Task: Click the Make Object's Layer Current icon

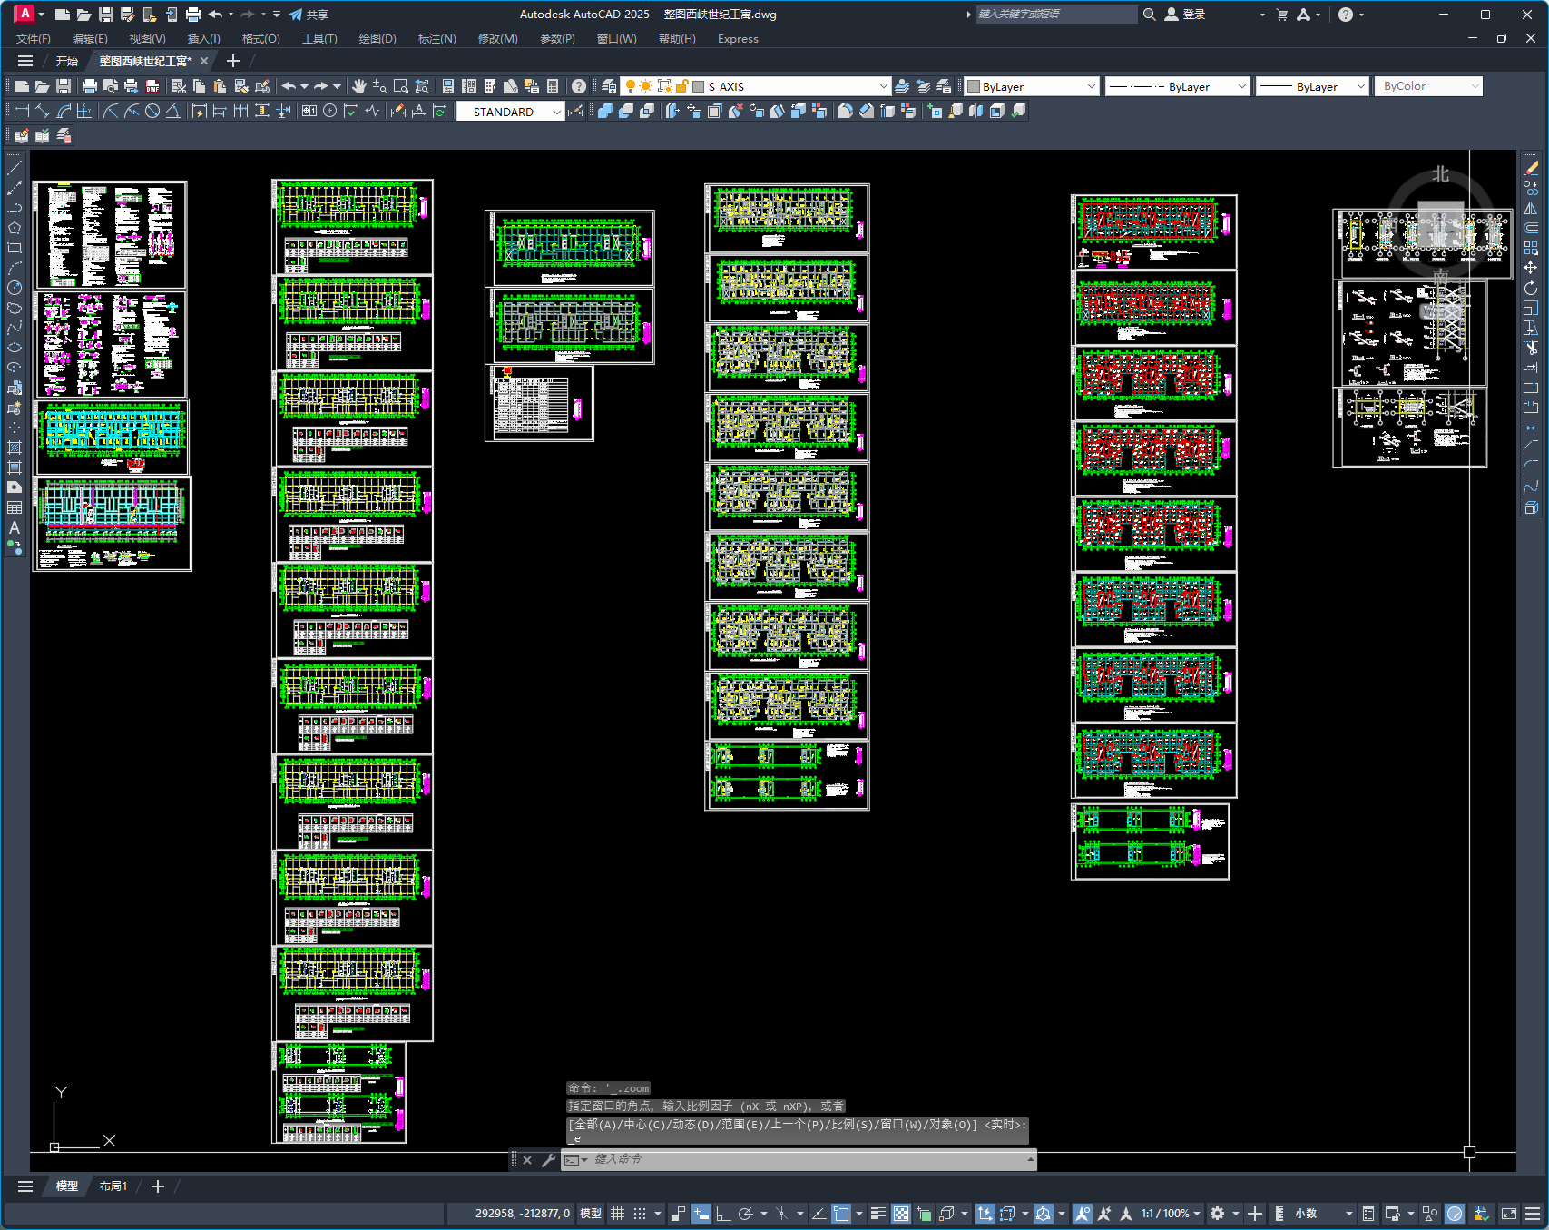Action: (902, 86)
